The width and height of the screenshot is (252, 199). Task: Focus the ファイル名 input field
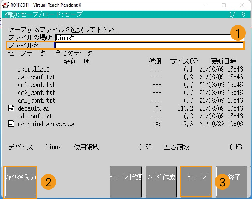tap(149, 45)
